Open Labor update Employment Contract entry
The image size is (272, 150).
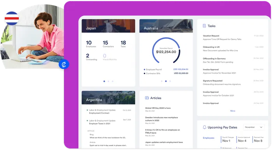[109, 112]
